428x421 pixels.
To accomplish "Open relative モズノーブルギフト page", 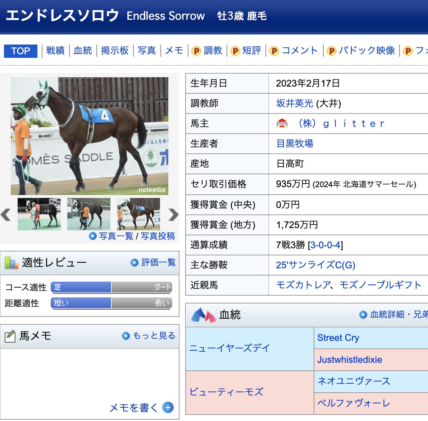I will [381, 285].
